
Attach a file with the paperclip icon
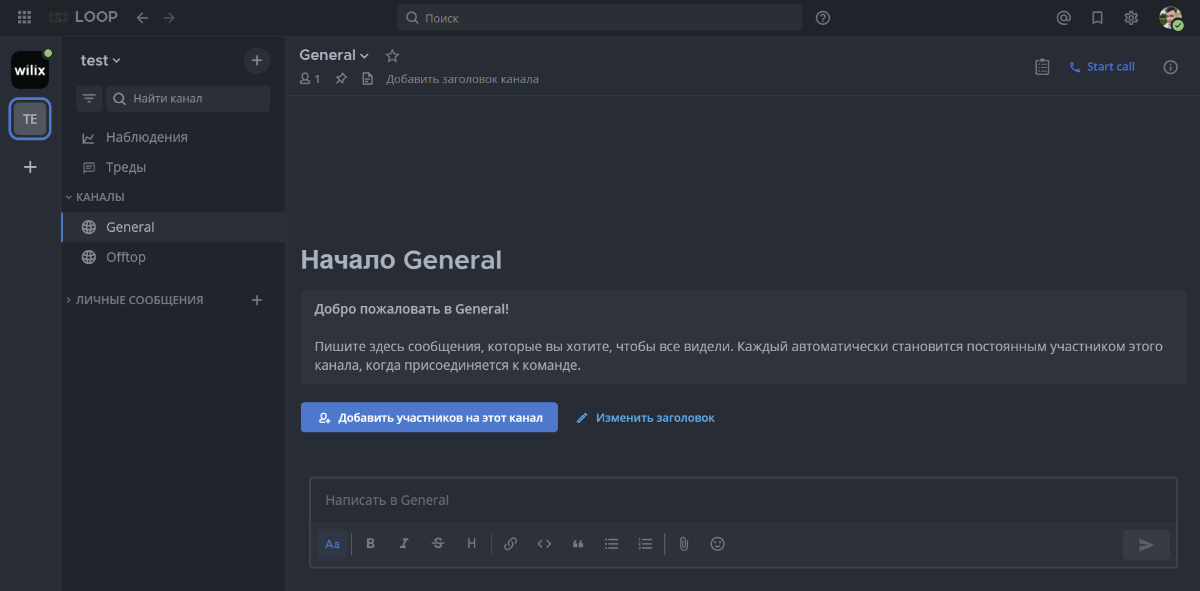683,544
